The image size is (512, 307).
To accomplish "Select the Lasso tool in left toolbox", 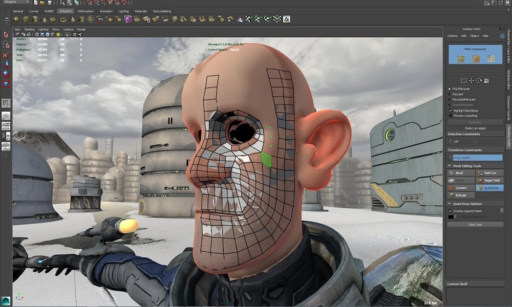I will click(x=6, y=45).
